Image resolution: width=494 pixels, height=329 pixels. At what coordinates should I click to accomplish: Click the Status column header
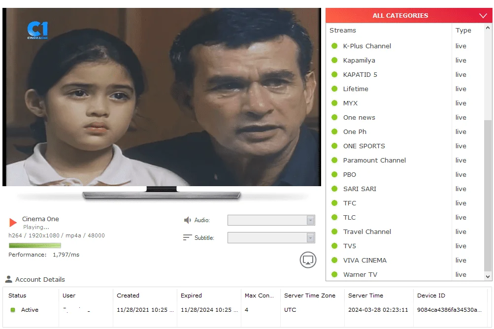pyautogui.click(x=17, y=296)
